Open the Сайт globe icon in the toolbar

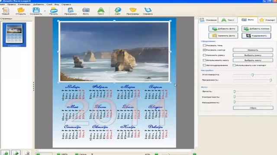(118, 11)
